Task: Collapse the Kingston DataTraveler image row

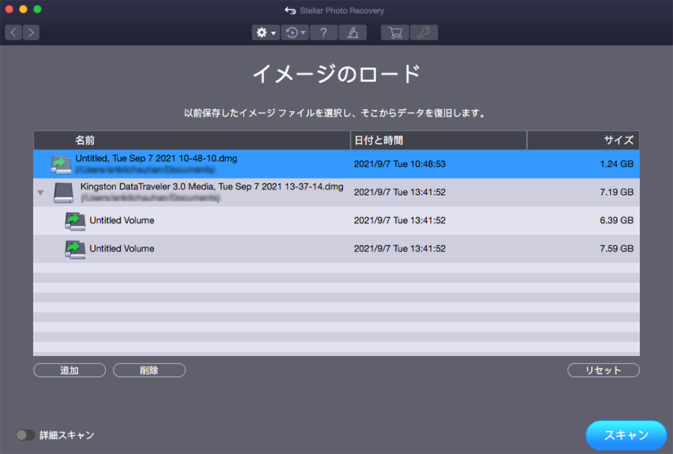Action: 40,193
